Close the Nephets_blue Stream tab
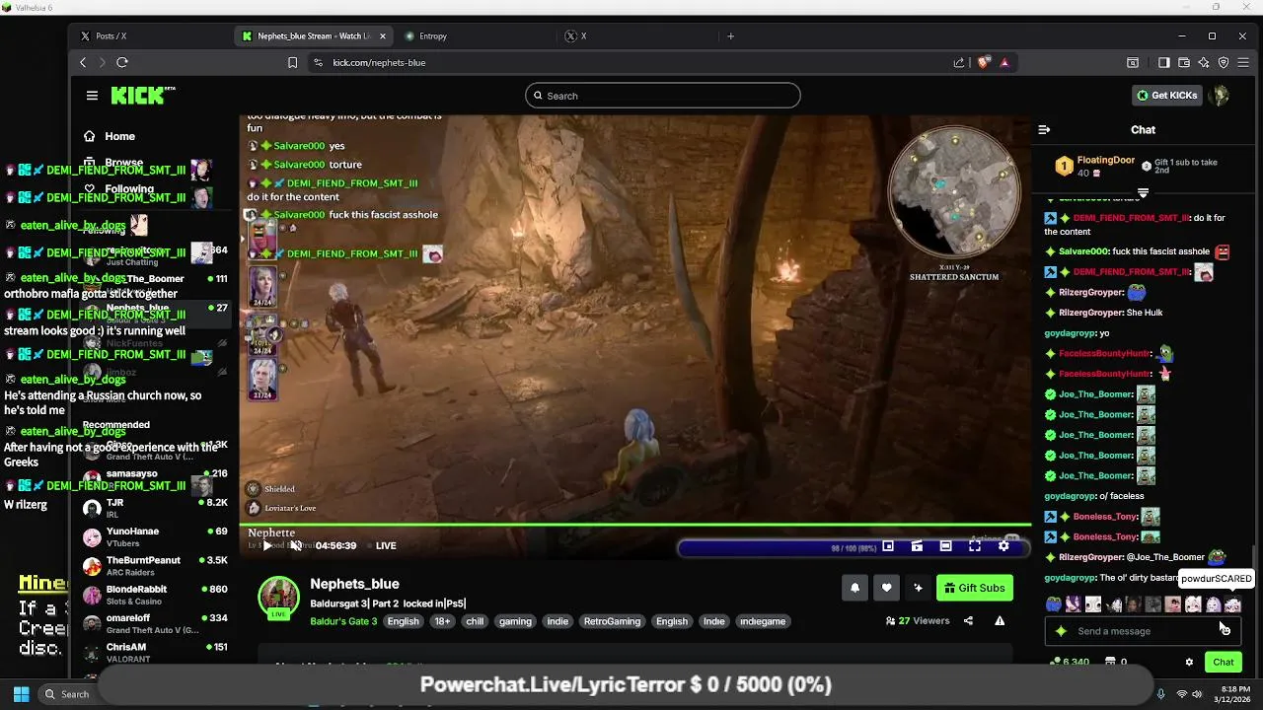 [x=383, y=36]
